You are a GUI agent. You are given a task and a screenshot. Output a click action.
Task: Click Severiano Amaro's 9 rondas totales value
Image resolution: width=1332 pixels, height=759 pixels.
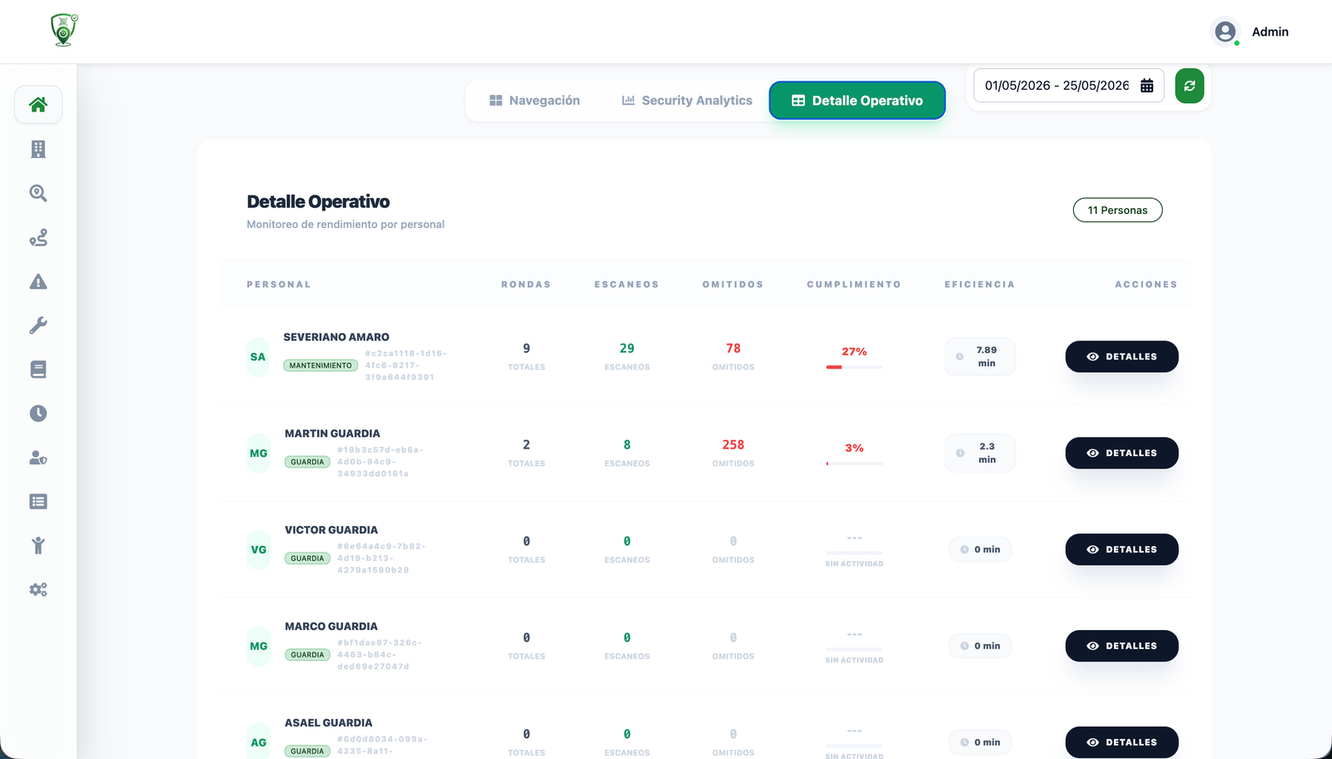click(x=526, y=349)
